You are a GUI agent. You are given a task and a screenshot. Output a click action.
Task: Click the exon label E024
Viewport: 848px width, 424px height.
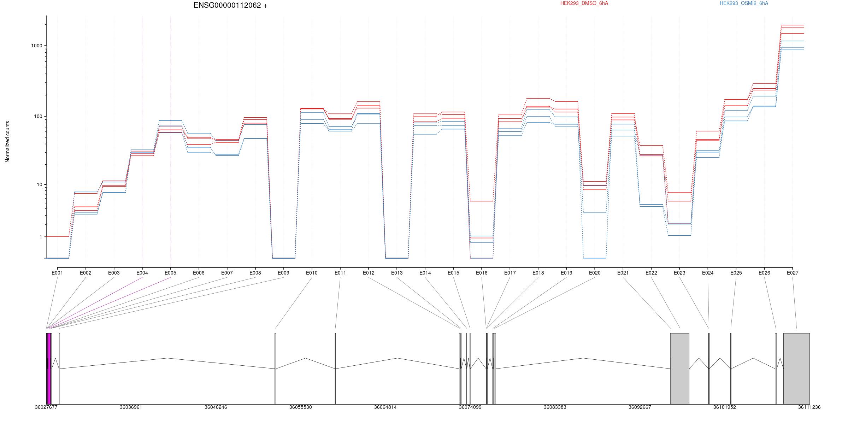(708, 273)
